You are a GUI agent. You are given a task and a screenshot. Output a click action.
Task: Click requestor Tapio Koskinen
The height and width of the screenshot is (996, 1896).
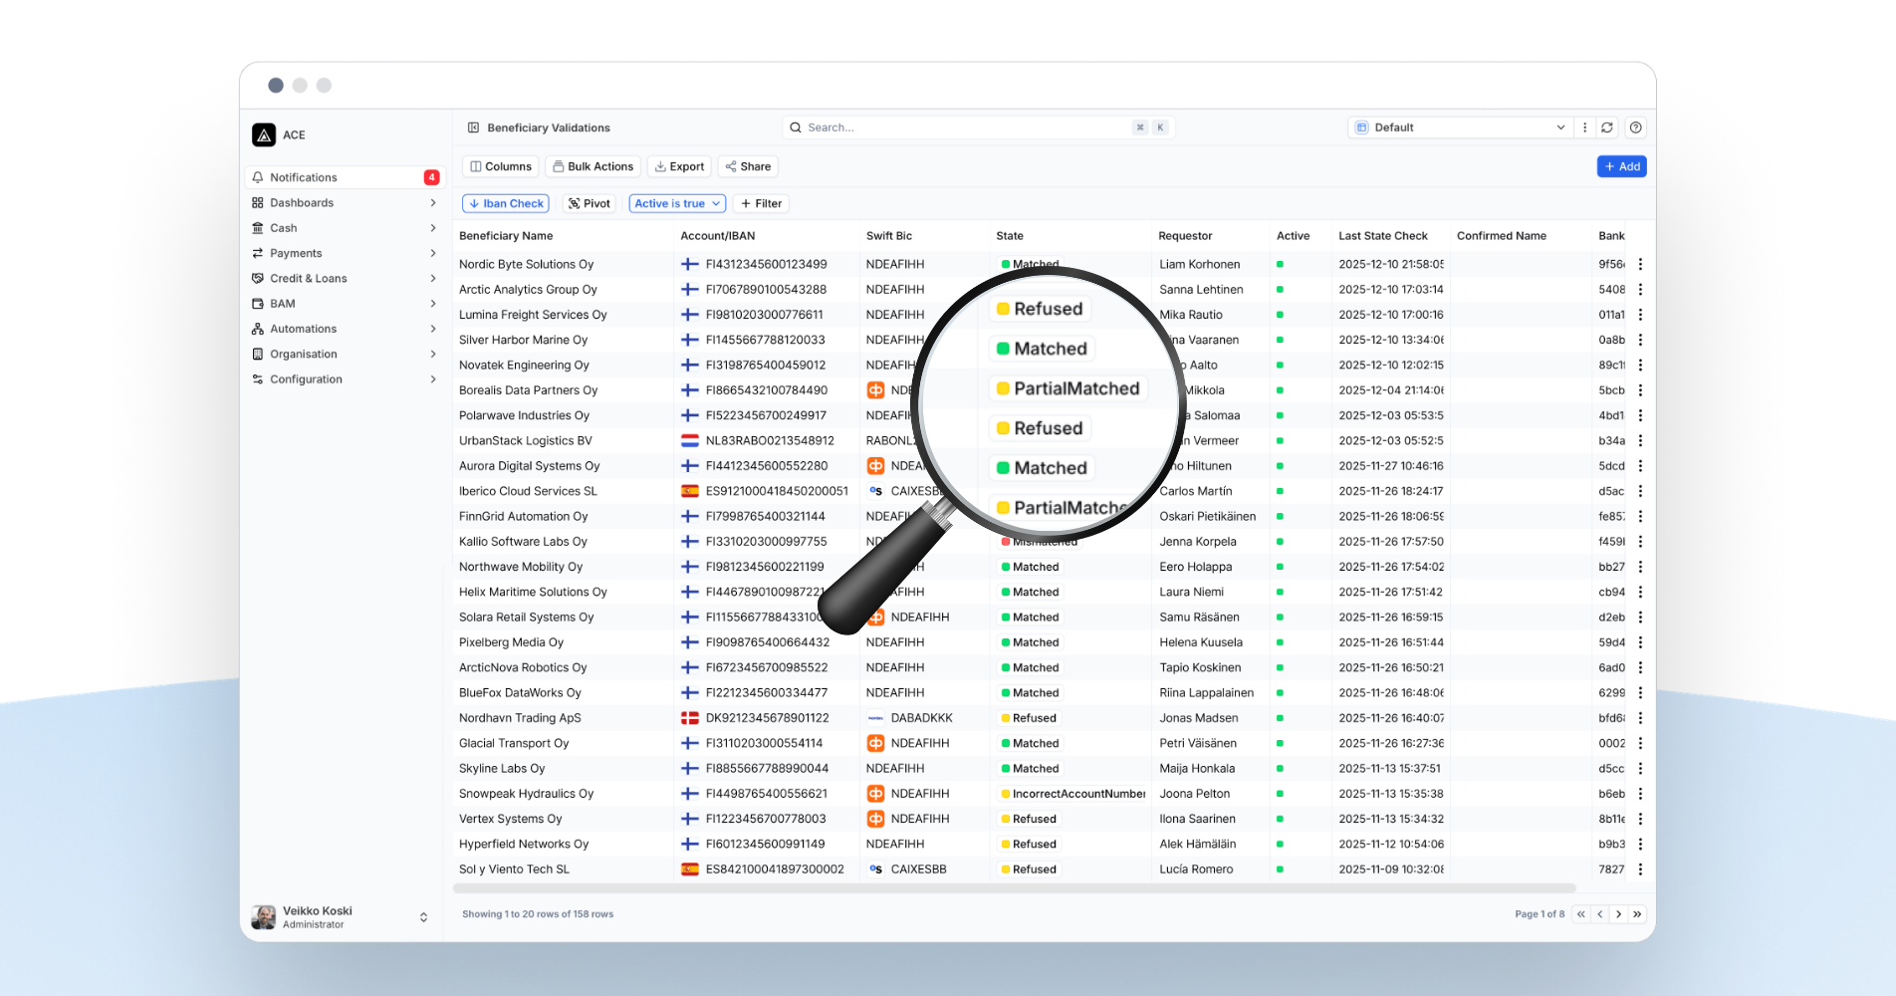(1200, 667)
